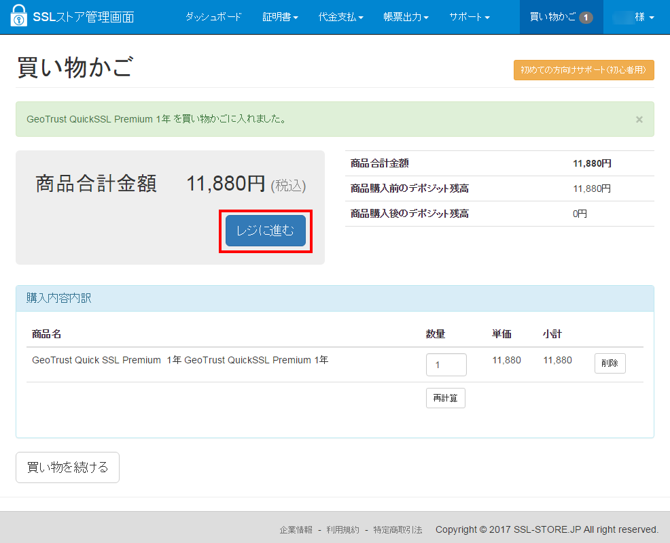The height and width of the screenshot is (543, 670).
Task: Click the SSLストア管理画面 site title
Action: [x=84, y=17]
